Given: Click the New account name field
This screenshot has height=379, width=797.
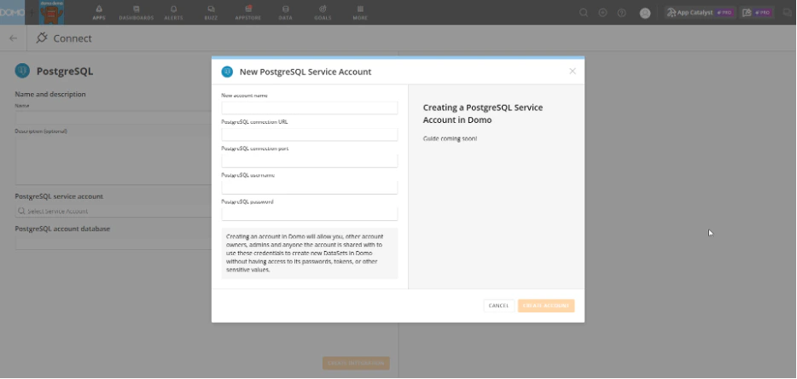Looking at the screenshot, I should coord(310,108).
